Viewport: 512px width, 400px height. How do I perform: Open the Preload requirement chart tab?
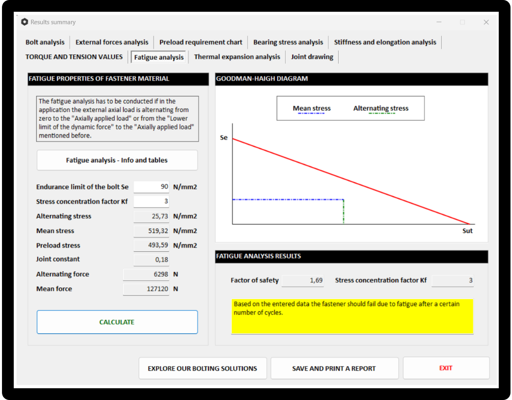201,43
